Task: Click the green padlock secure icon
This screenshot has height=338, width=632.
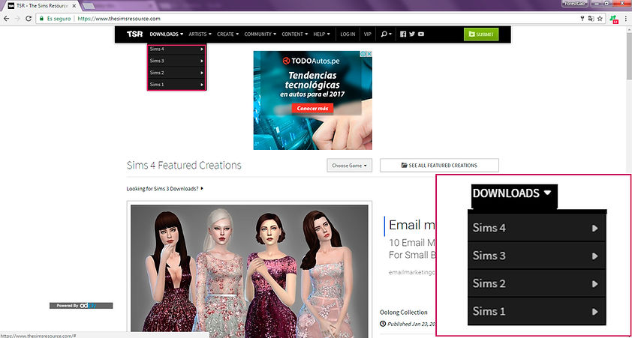Action: pyautogui.click(x=41, y=19)
